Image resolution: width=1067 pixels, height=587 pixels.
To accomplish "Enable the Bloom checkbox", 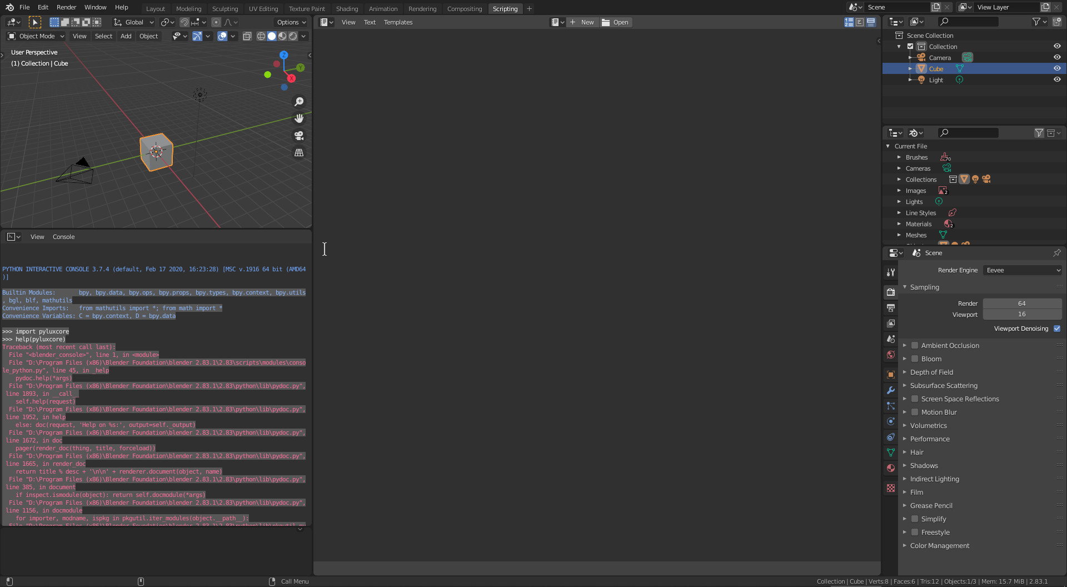I will (x=915, y=359).
